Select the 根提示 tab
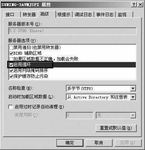This screenshot has width=145, height=150. point(64,15)
